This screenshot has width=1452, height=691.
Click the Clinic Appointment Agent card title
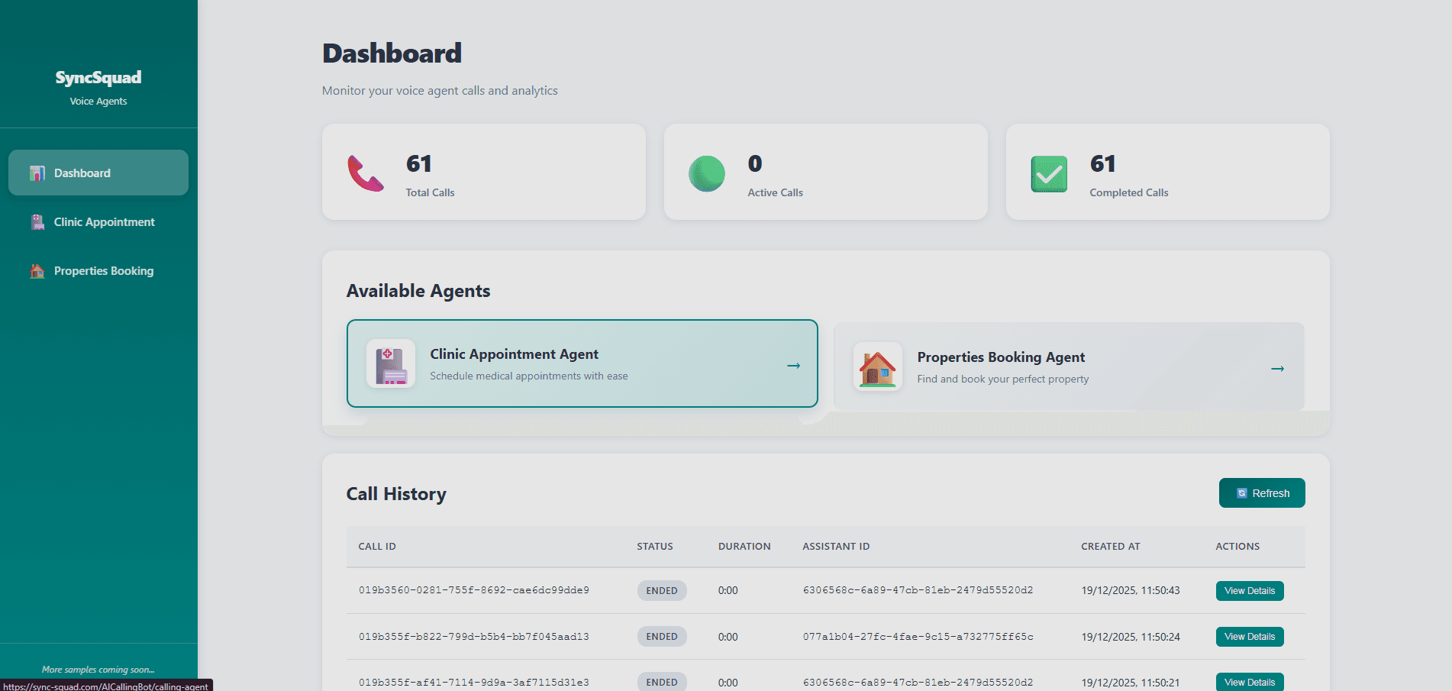514,354
